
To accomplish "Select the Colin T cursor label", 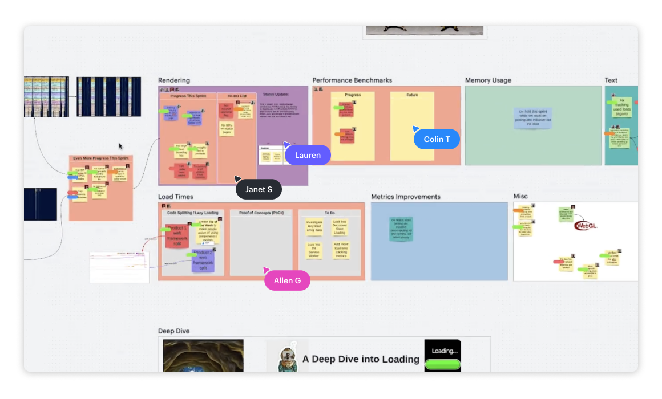I will click(437, 139).
